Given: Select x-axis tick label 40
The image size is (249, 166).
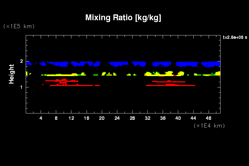Looking at the screenshot, I should pyautogui.click(x=178, y=118).
